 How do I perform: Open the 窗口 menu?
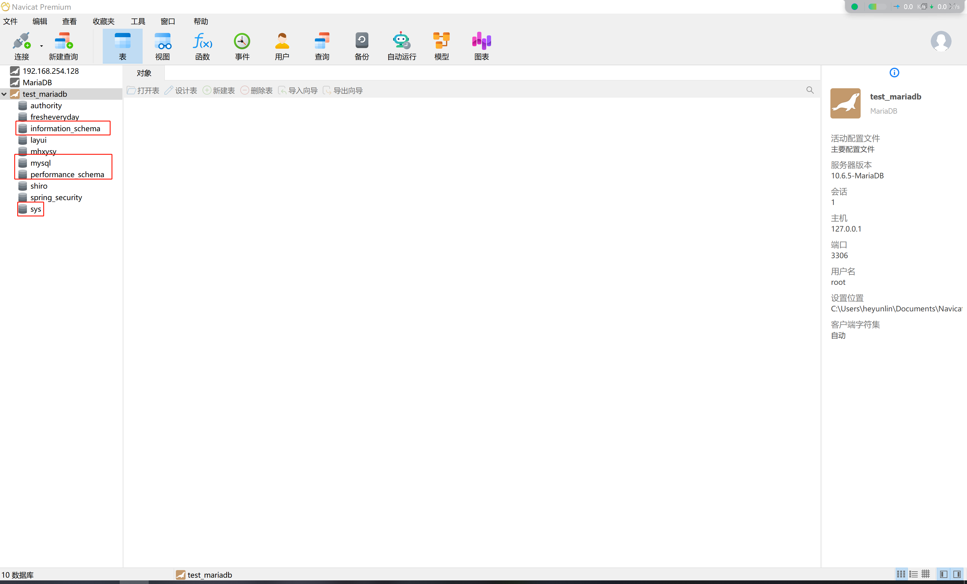168,21
